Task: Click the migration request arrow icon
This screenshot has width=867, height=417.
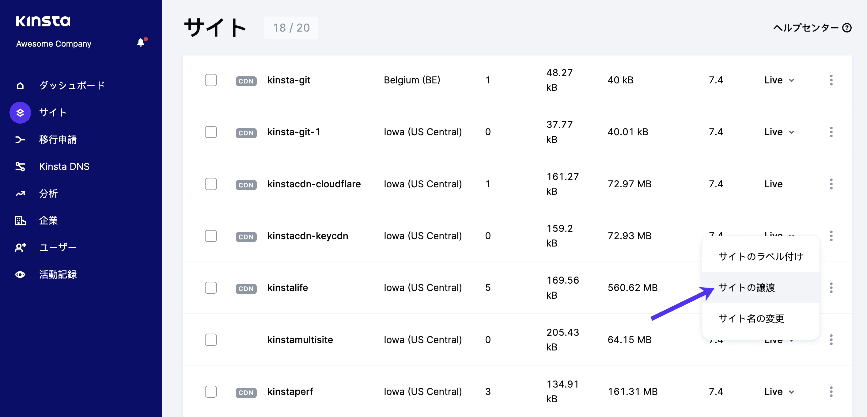Action: (20, 140)
